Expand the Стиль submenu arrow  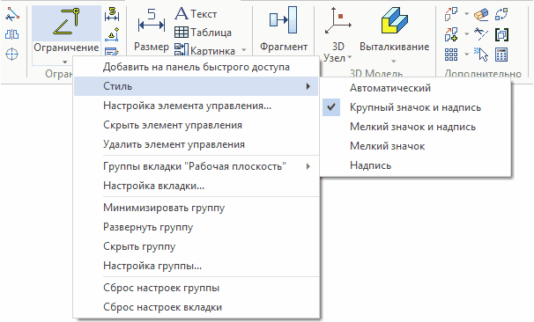tap(308, 86)
